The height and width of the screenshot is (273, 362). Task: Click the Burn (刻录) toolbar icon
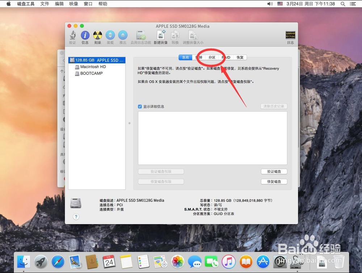click(98, 37)
